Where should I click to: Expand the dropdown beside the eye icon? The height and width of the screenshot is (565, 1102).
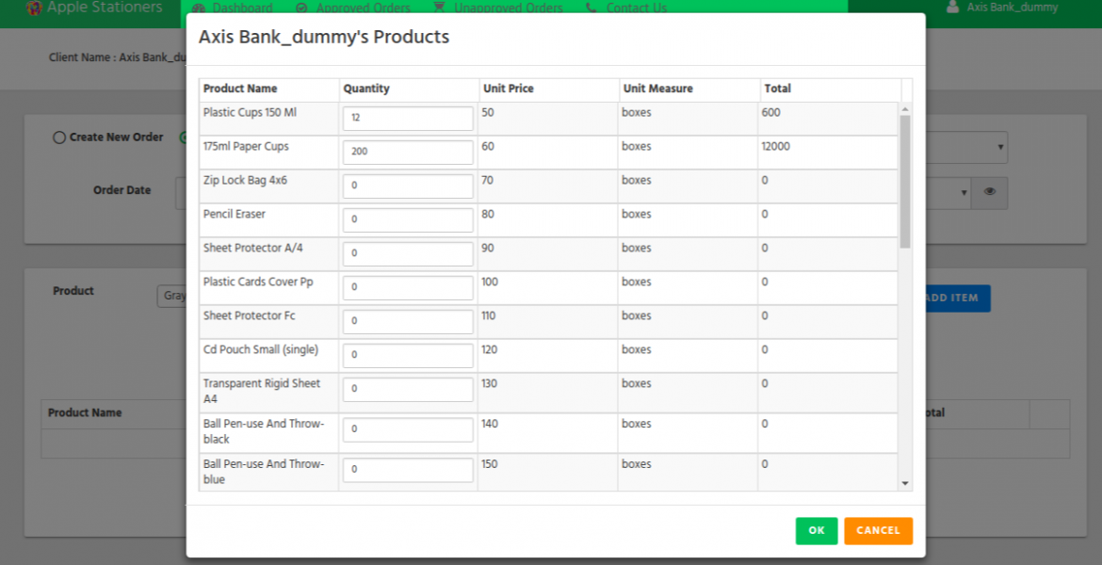coord(963,193)
